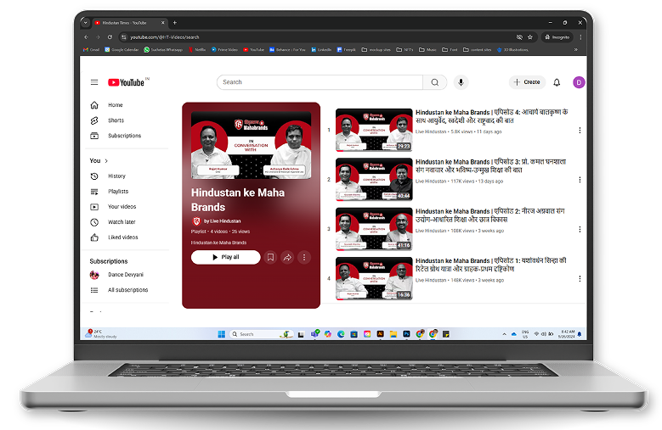Open the playlist card's more options
Image resolution: width=662 pixels, height=430 pixels.
click(x=304, y=257)
